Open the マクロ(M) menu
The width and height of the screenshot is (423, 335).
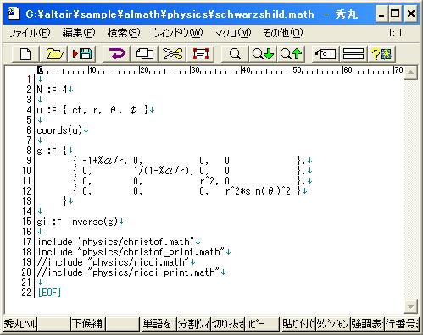(x=232, y=33)
